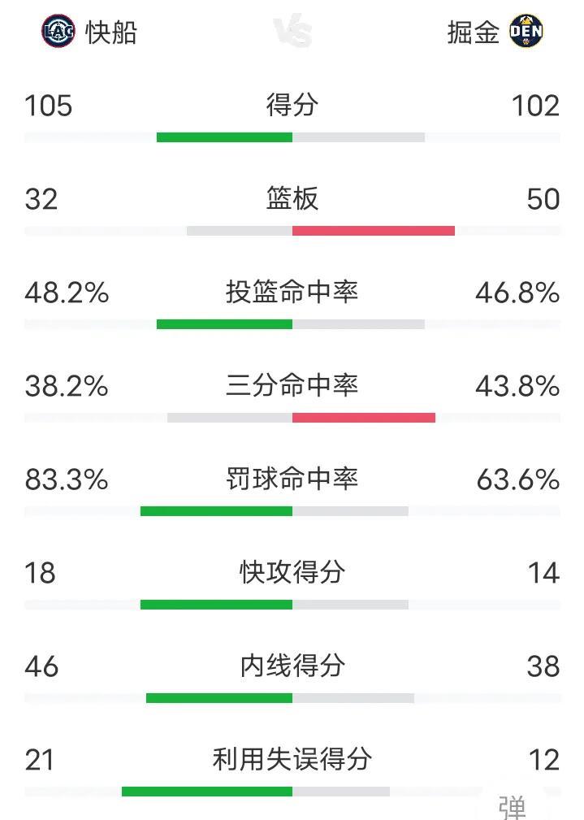Tap the green 内线得分 bar

coord(219,697)
